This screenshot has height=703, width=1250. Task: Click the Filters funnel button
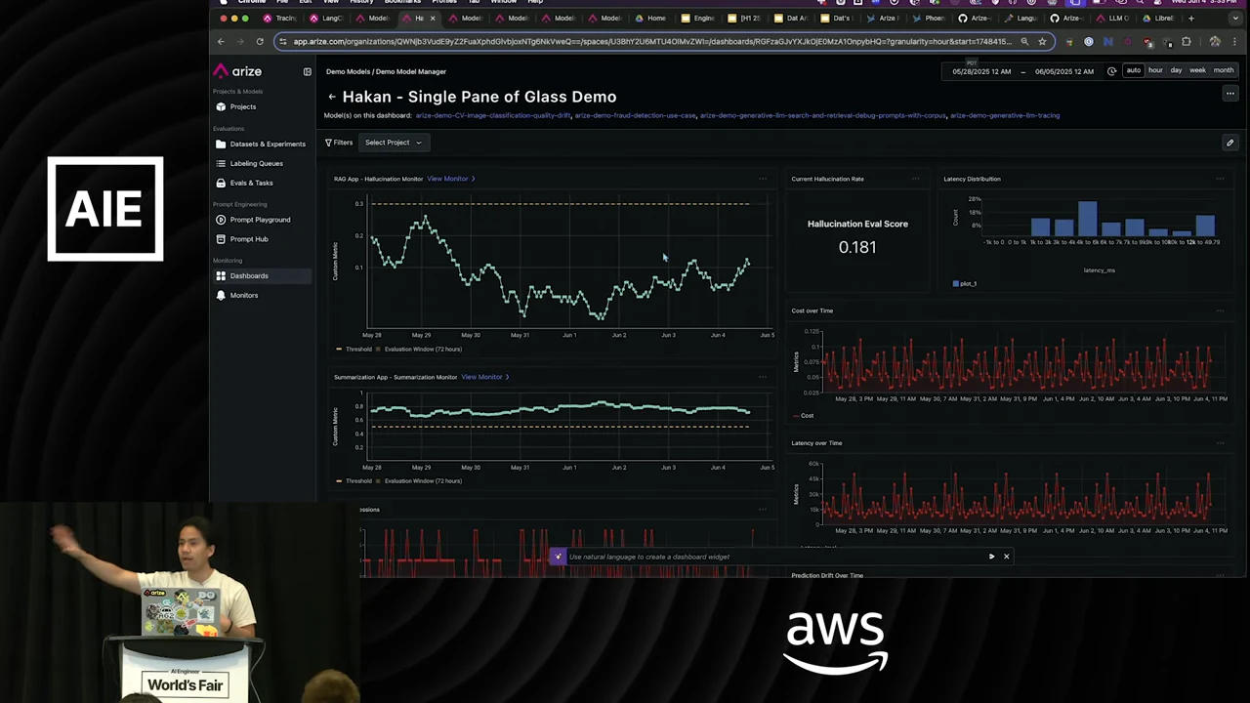coord(339,143)
